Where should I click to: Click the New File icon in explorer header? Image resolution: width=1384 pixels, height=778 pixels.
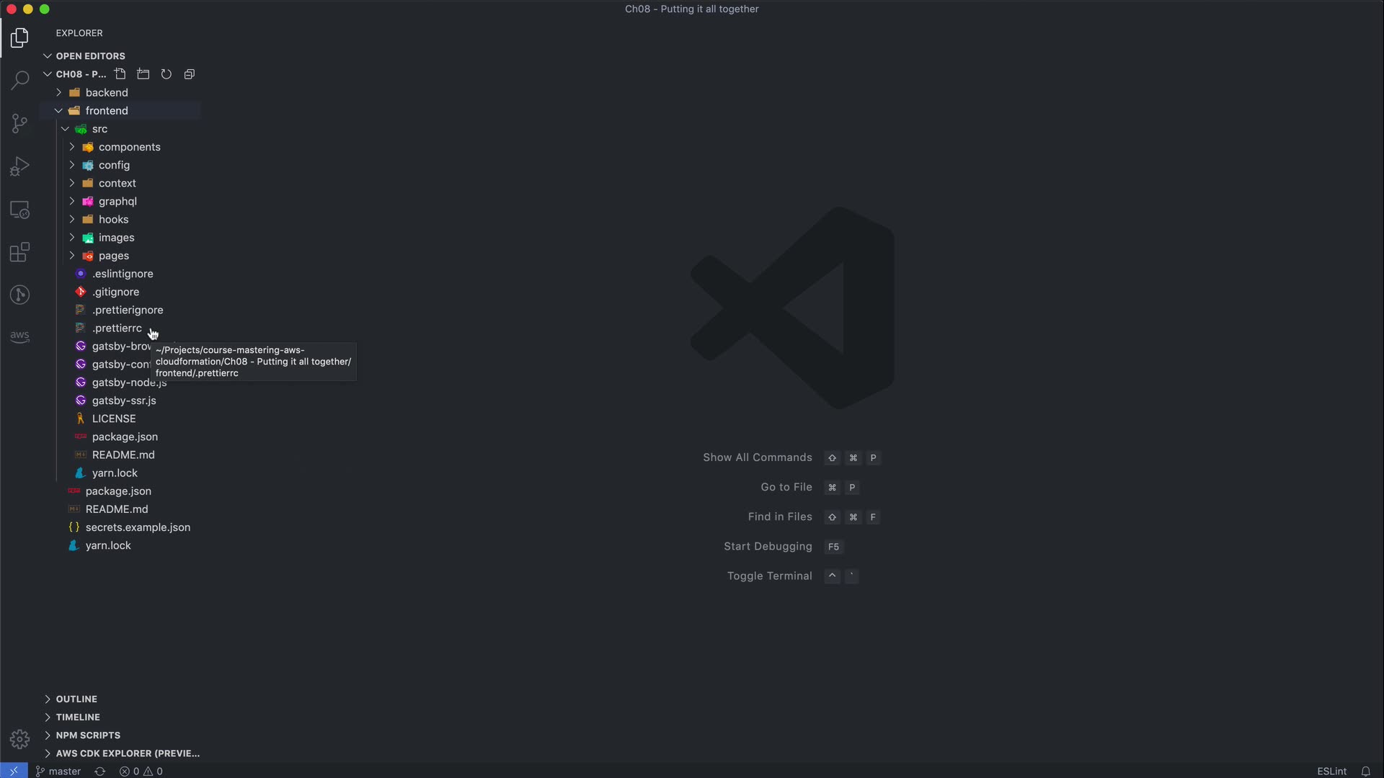[120, 74]
